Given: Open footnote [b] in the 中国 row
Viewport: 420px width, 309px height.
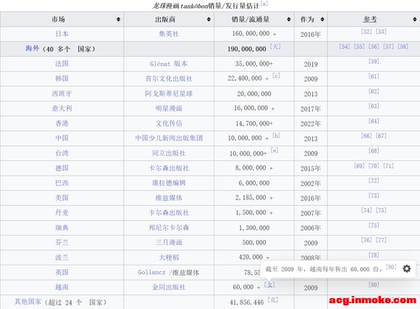Looking at the screenshot, I should [276, 136].
